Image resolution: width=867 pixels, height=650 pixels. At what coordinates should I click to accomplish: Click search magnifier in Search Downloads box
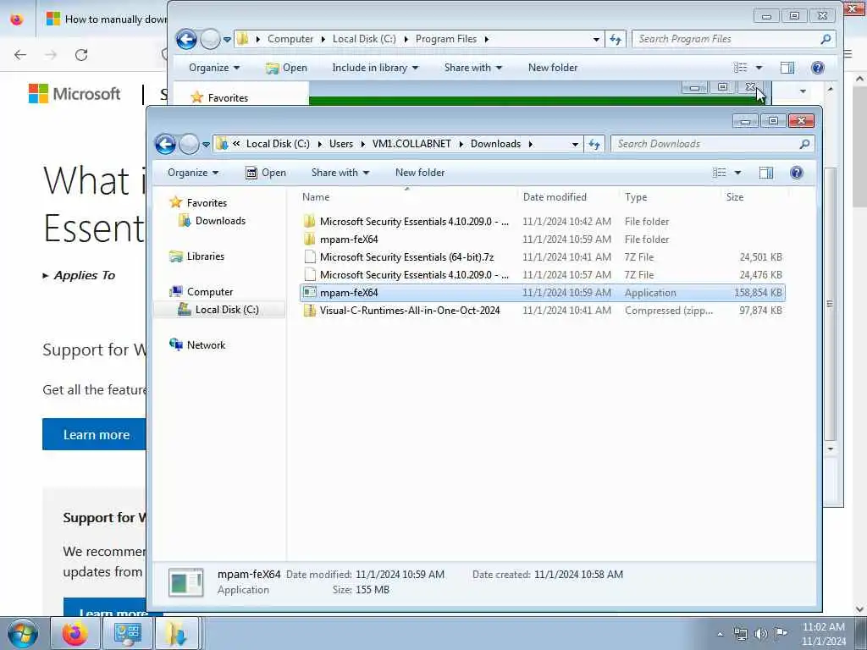point(804,144)
